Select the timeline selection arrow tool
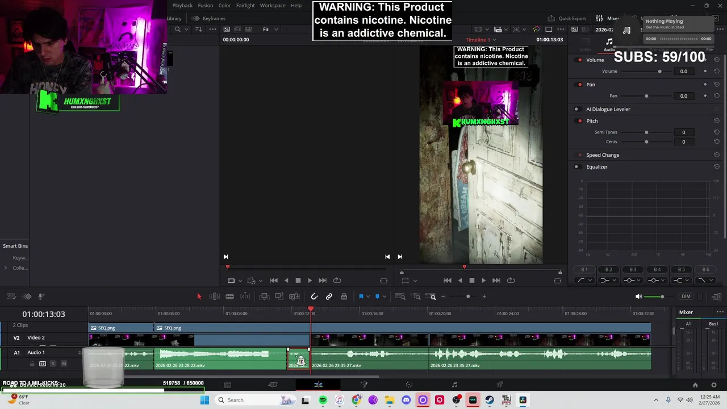The image size is (727, 409). (199, 297)
